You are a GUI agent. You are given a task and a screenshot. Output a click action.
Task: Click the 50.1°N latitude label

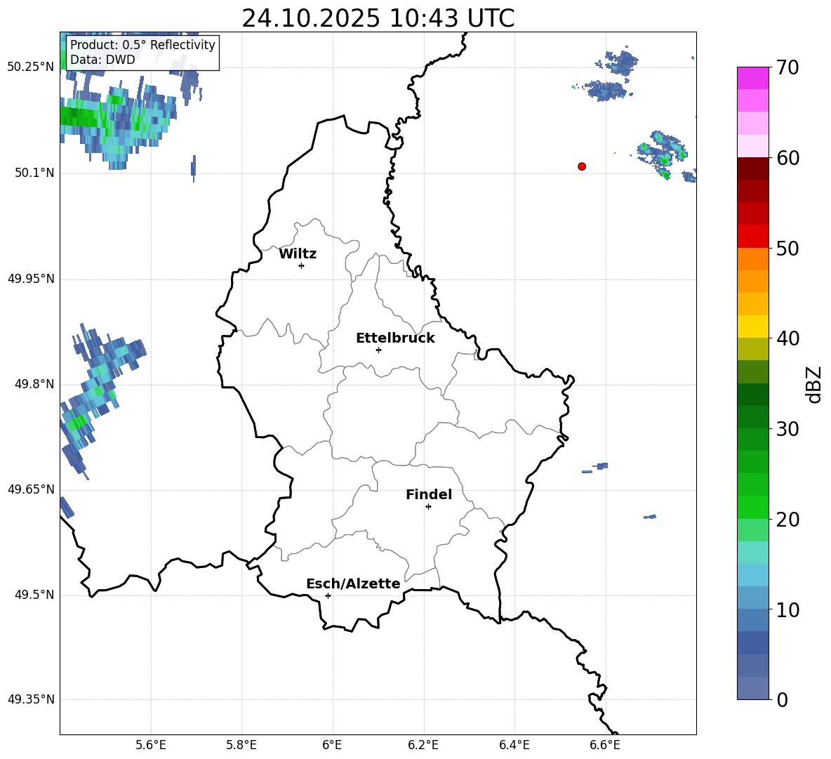[x=34, y=173]
